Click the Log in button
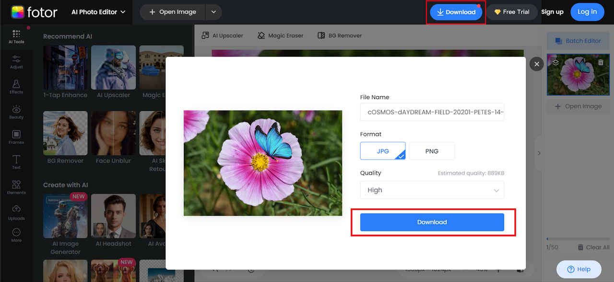Screen dimensions: 614x282 pos(587,12)
